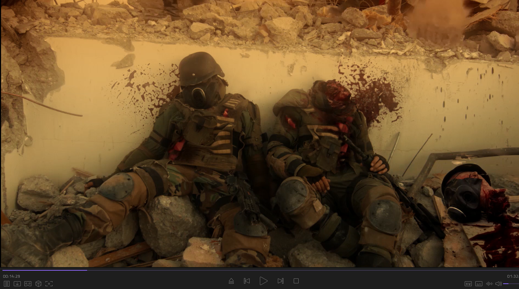Click the eject/open file button
519x289 pixels.
tap(231, 281)
